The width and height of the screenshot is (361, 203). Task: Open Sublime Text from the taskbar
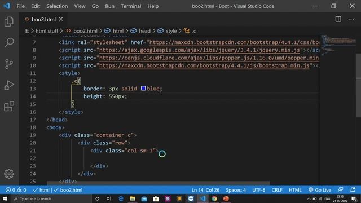coord(179,198)
